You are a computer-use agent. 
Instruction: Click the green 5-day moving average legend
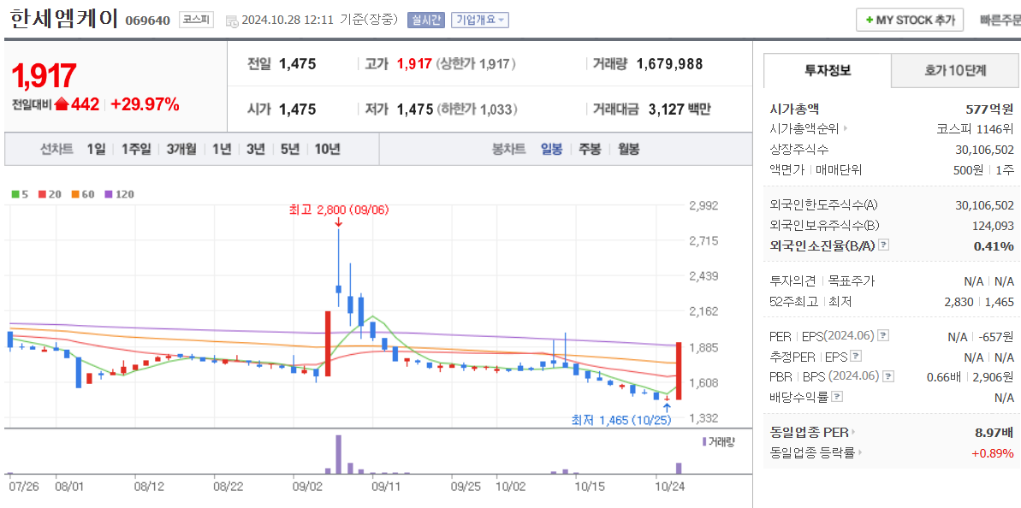20,194
